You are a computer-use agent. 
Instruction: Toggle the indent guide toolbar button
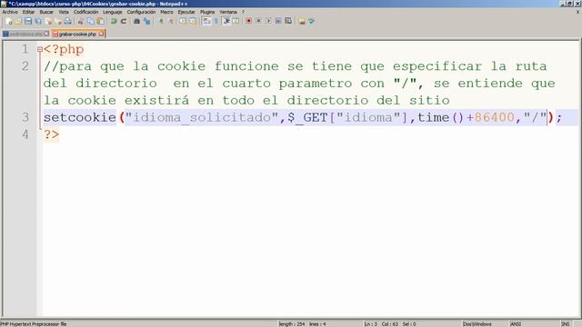(x=226, y=22)
